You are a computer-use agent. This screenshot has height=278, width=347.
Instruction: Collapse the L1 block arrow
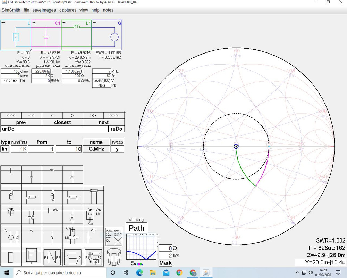64,22
